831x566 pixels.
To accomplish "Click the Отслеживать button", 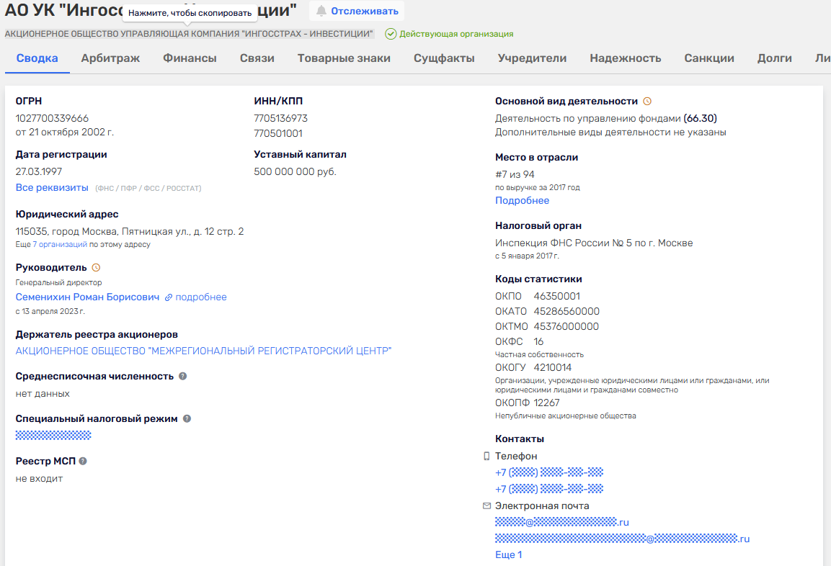I will [x=357, y=11].
